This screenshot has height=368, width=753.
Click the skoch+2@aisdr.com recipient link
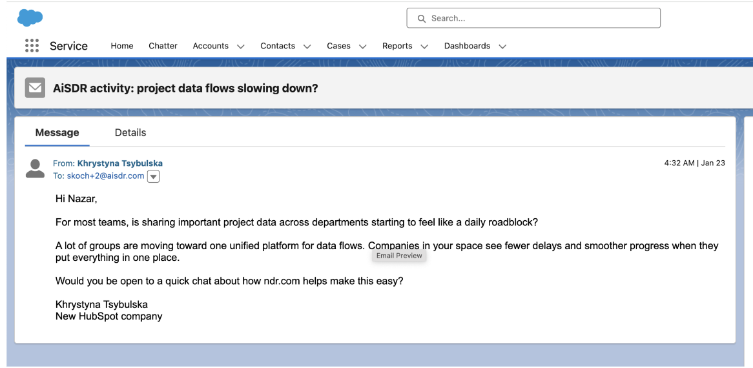(x=105, y=176)
